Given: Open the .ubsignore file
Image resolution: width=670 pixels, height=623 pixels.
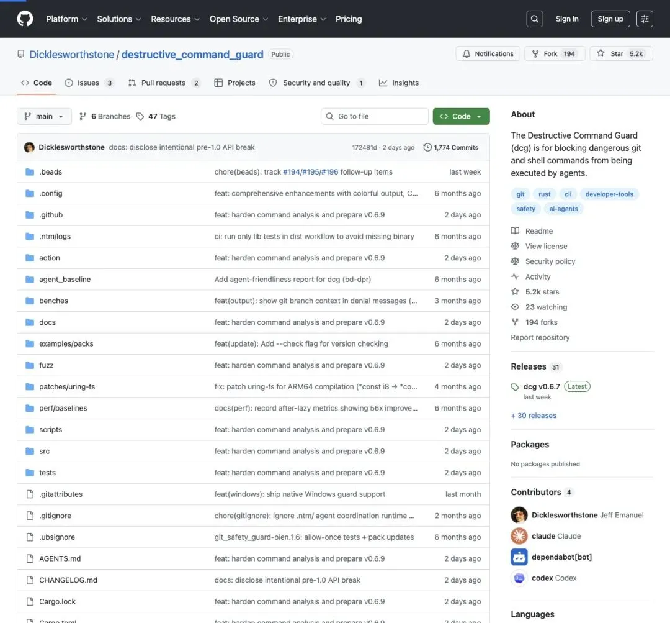Looking at the screenshot, I should (57, 537).
